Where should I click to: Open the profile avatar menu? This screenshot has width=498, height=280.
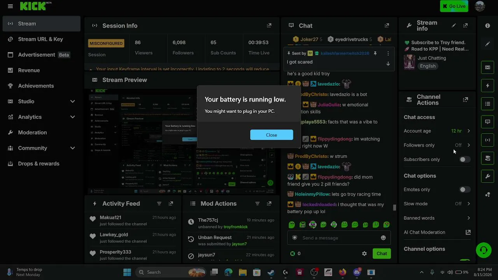point(480,6)
